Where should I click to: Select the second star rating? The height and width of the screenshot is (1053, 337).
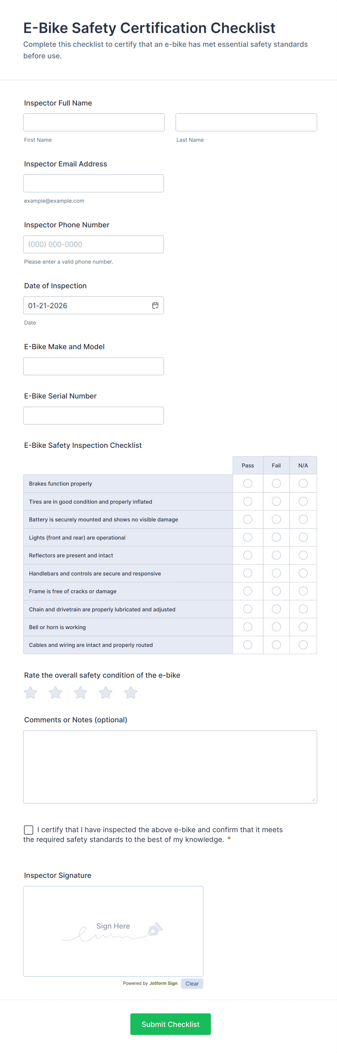55,693
